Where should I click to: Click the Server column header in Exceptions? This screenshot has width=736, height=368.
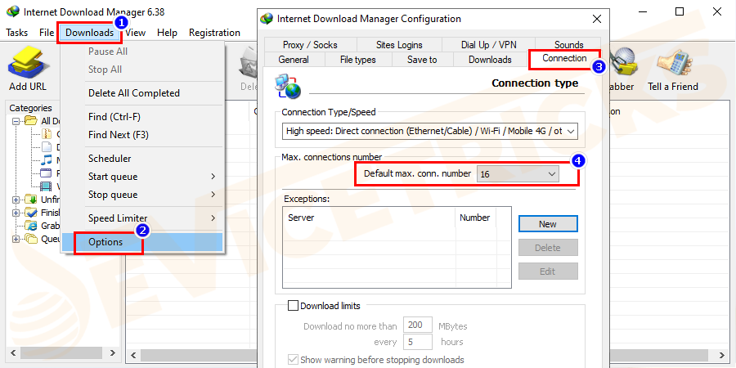point(369,218)
